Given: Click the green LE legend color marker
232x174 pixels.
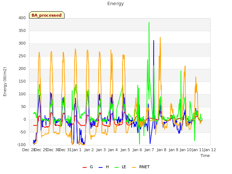Looking at the screenshot, I should point(117,167).
